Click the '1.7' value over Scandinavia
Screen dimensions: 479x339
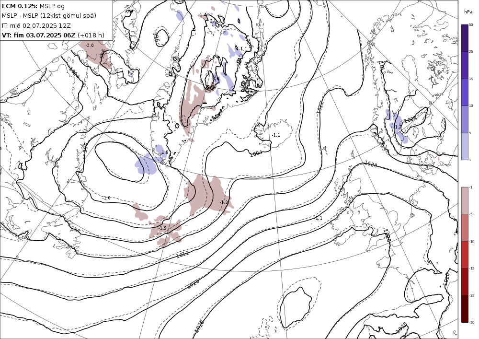pos(398,127)
